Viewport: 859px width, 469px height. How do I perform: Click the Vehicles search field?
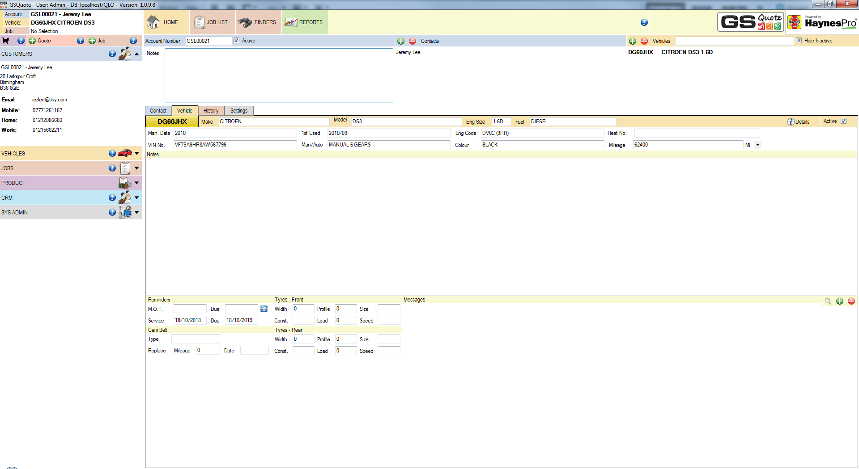734,41
